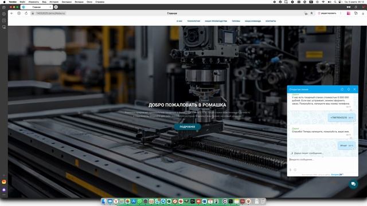Open the emoji picker in the chat

295,170
